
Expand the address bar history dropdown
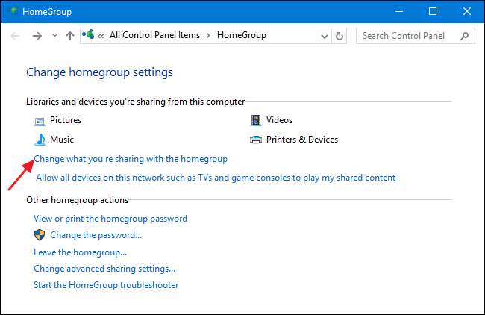(x=325, y=35)
